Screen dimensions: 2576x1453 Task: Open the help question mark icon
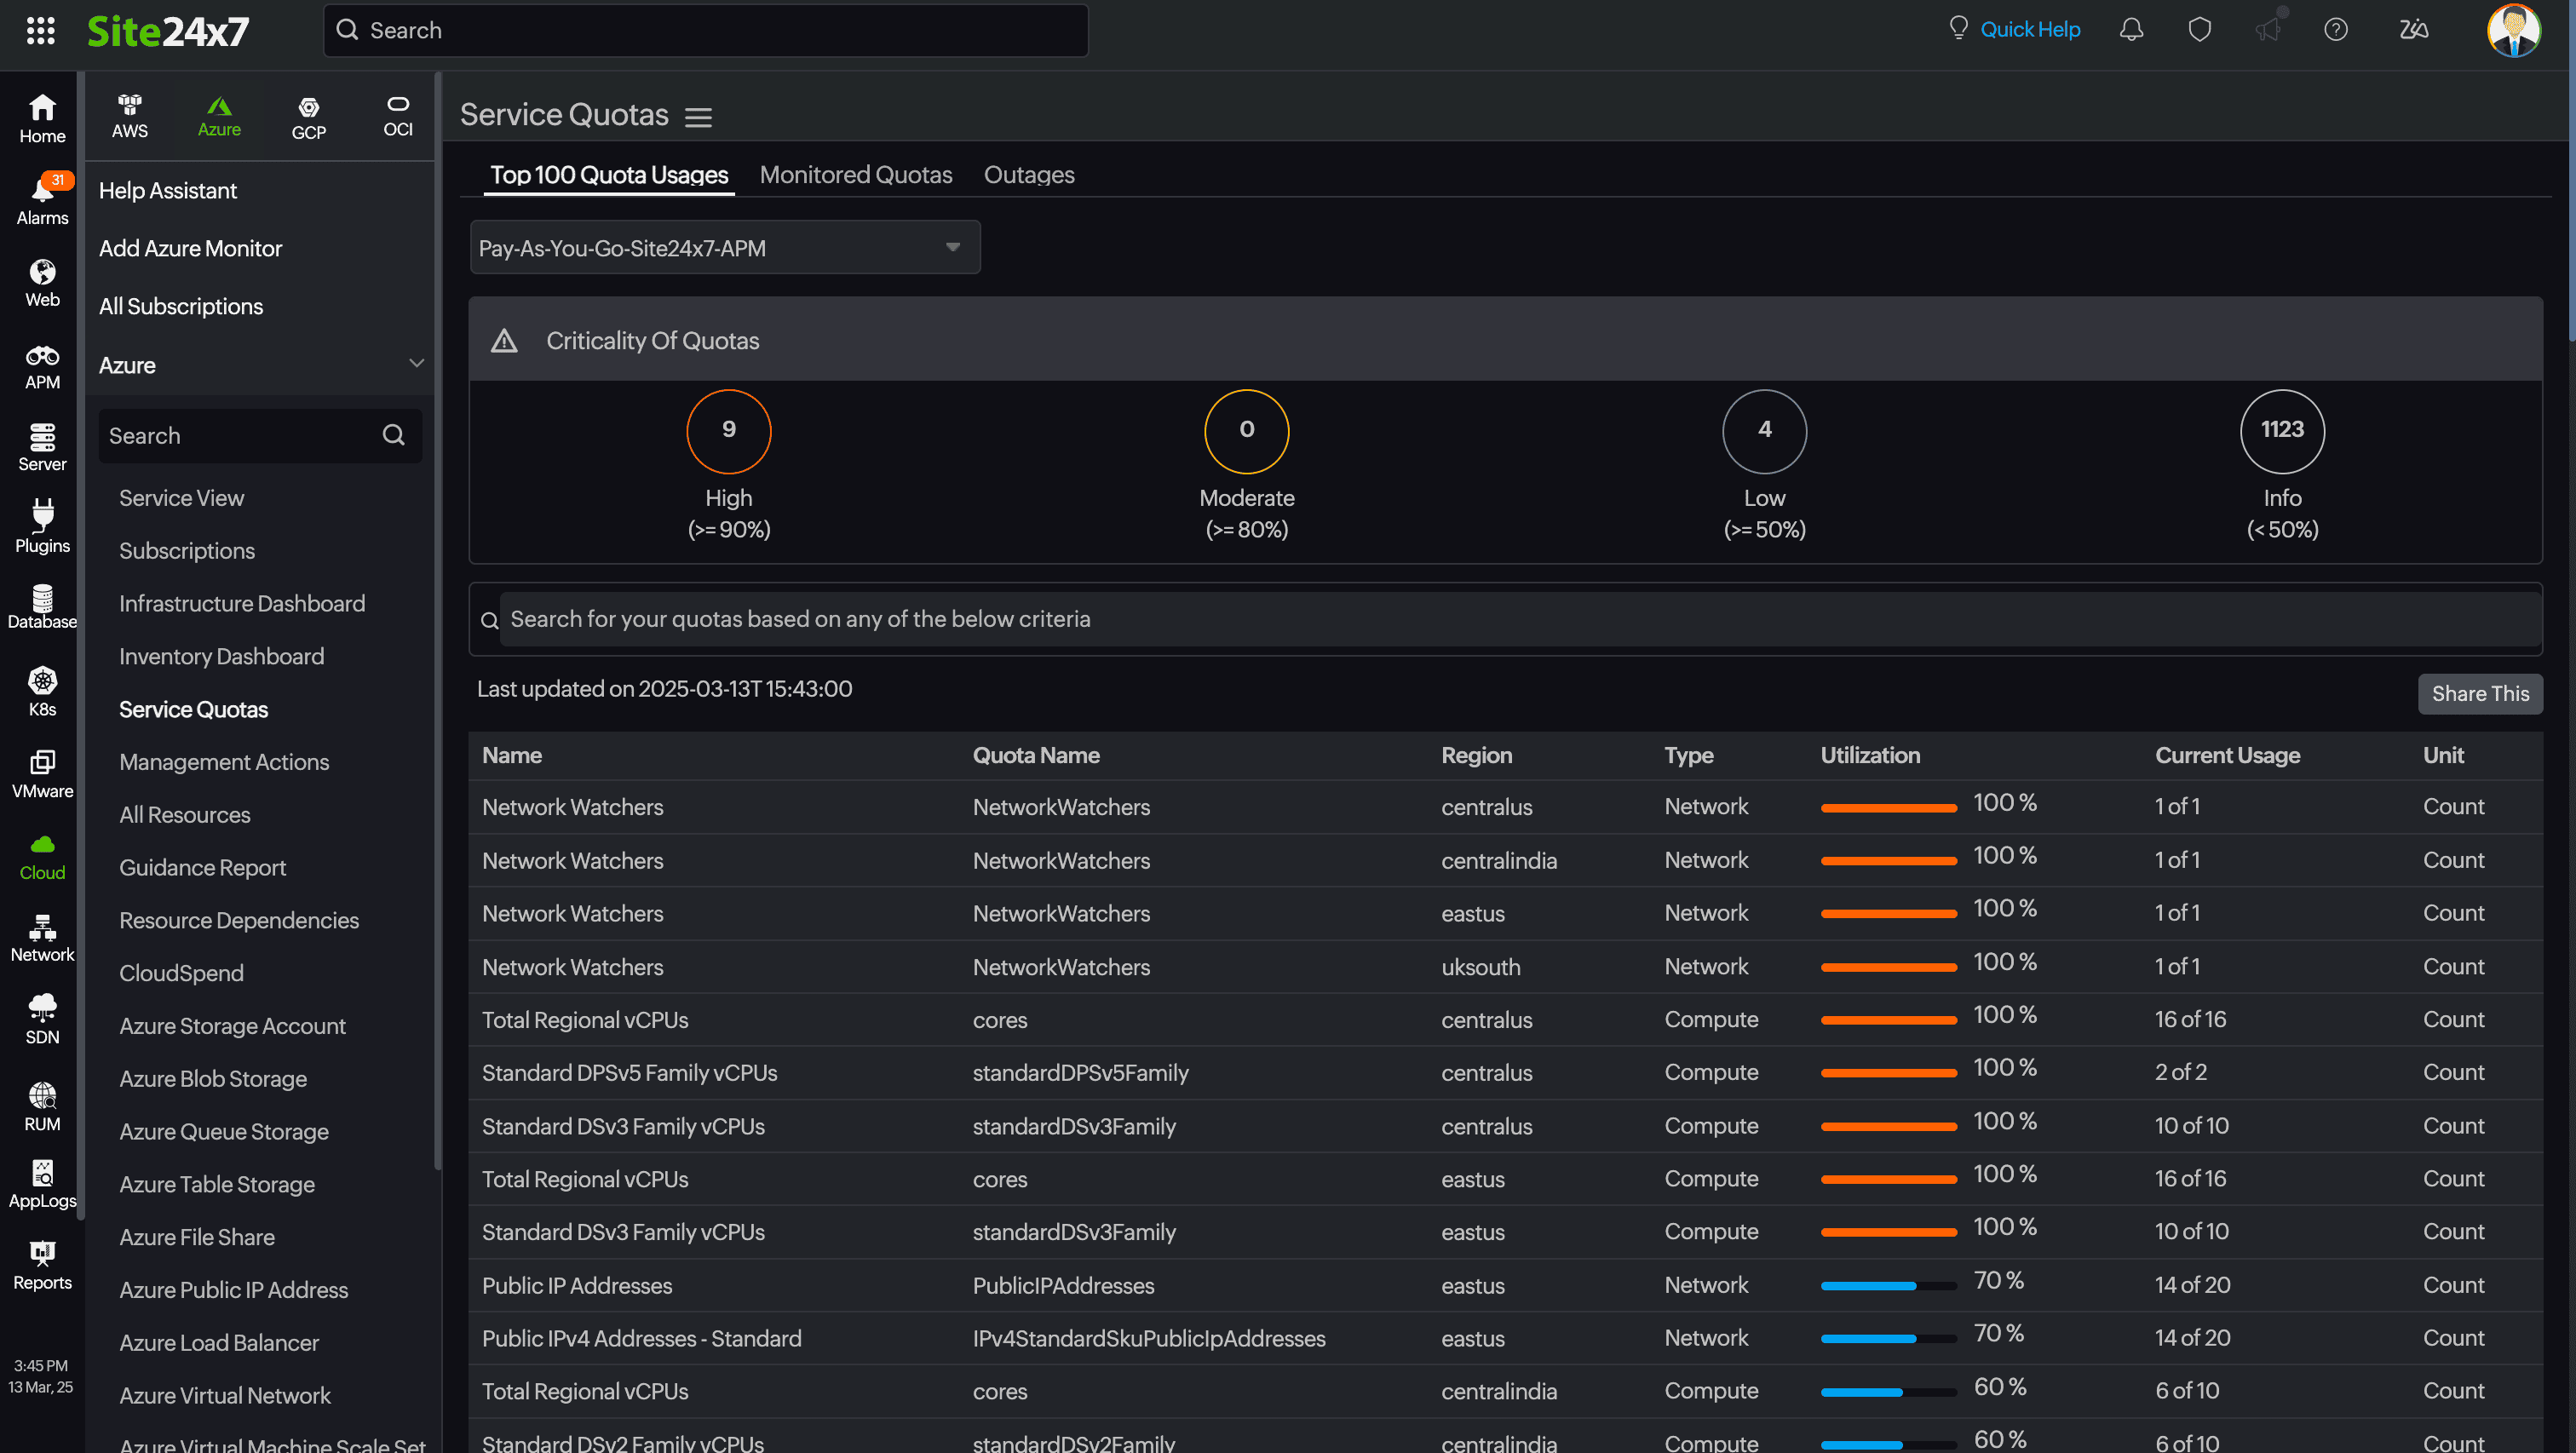(2335, 30)
